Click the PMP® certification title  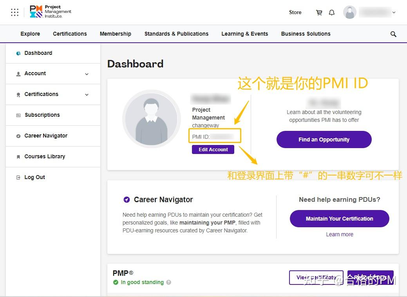point(123,273)
